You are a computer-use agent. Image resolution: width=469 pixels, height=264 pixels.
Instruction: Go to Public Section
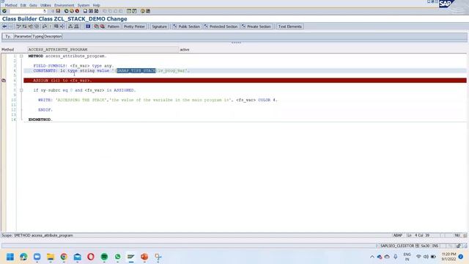(x=186, y=26)
